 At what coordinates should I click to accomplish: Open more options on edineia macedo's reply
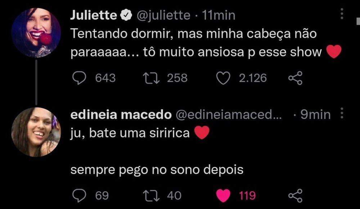click(342, 114)
